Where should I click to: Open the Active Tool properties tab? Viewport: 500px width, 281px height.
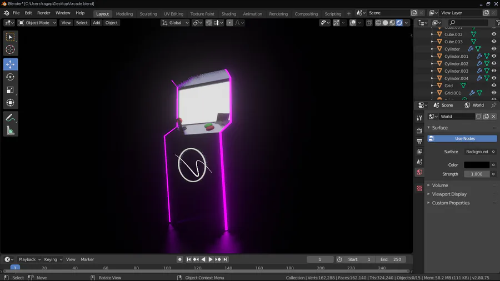pos(419,118)
